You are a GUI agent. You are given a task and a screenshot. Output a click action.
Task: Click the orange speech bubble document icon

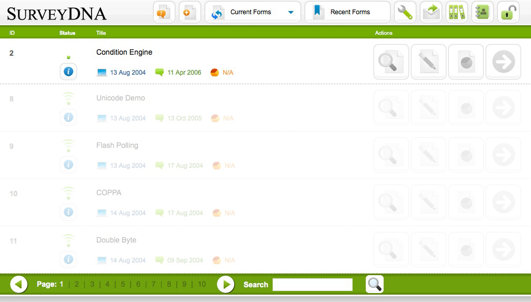click(x=164, y=12)
